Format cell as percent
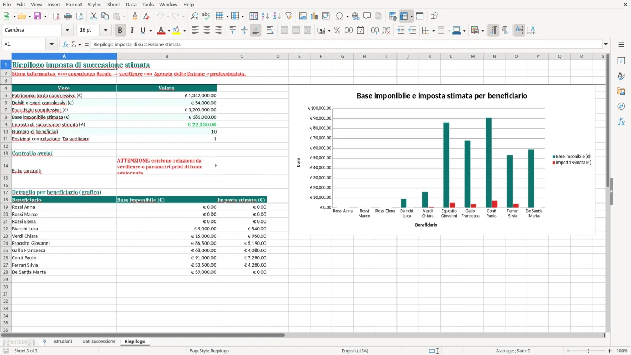This screenshot has height=355, width=631. click(338, 31)
